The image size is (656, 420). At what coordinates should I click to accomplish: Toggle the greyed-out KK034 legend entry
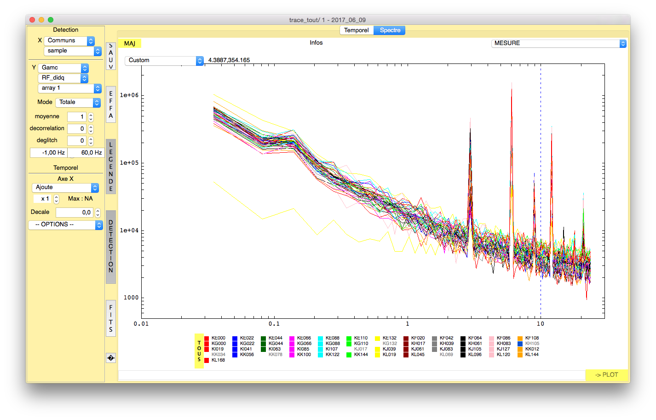click(x=218, y=355)
